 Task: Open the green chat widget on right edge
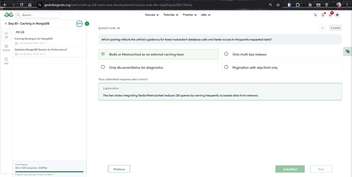[348, 51]
